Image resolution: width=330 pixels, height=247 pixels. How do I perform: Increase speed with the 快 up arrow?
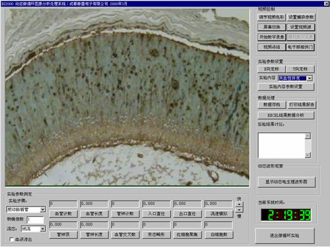tap(239, 204)
